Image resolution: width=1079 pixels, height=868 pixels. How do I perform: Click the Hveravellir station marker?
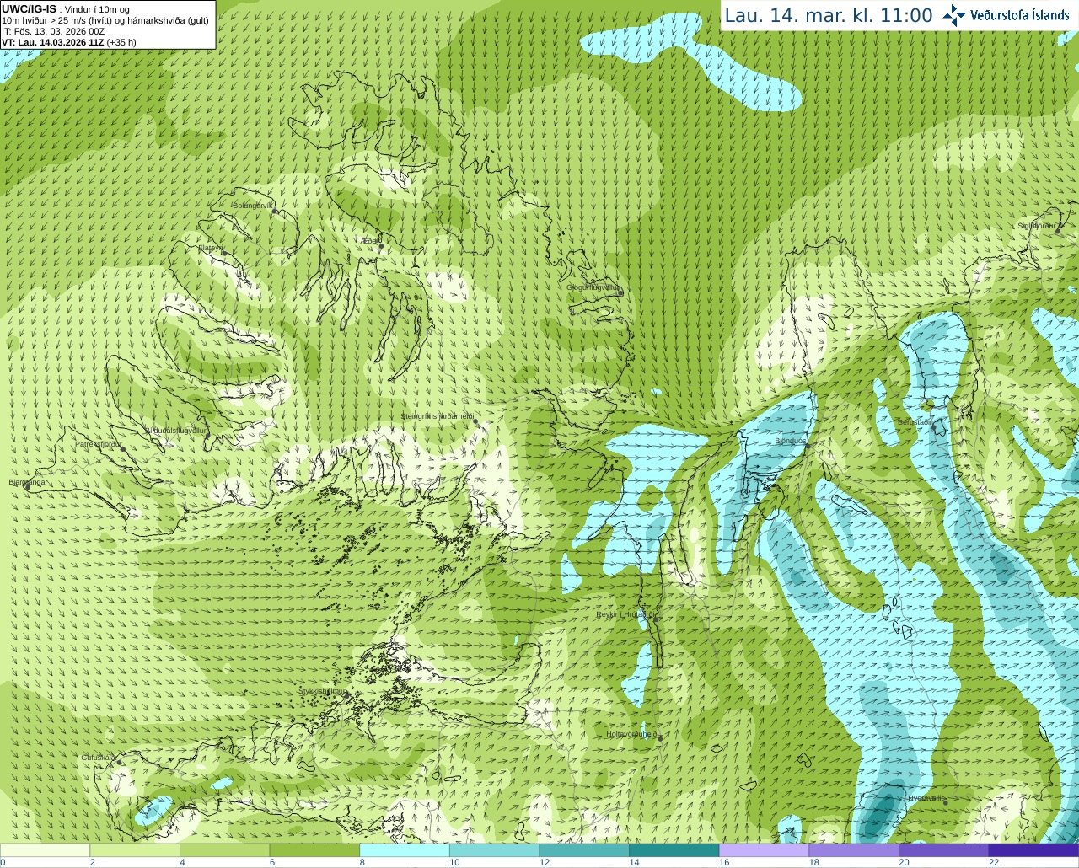(946, 802)
